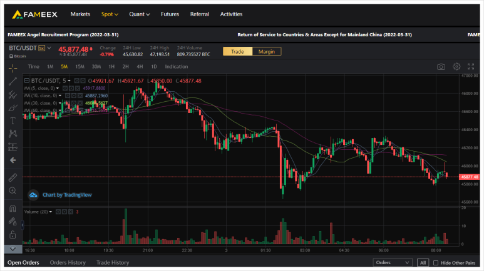This screenshot has width=484, height=271.
Task: Select the trend line drawing tool
Action: coord(13,81)
